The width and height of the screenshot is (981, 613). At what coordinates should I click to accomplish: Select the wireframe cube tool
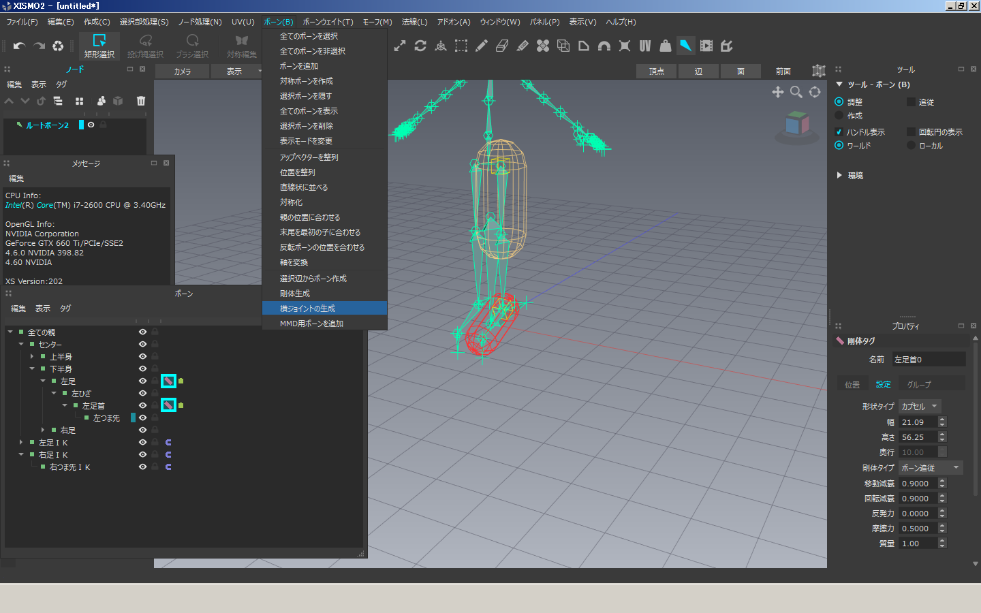point(563,46)
